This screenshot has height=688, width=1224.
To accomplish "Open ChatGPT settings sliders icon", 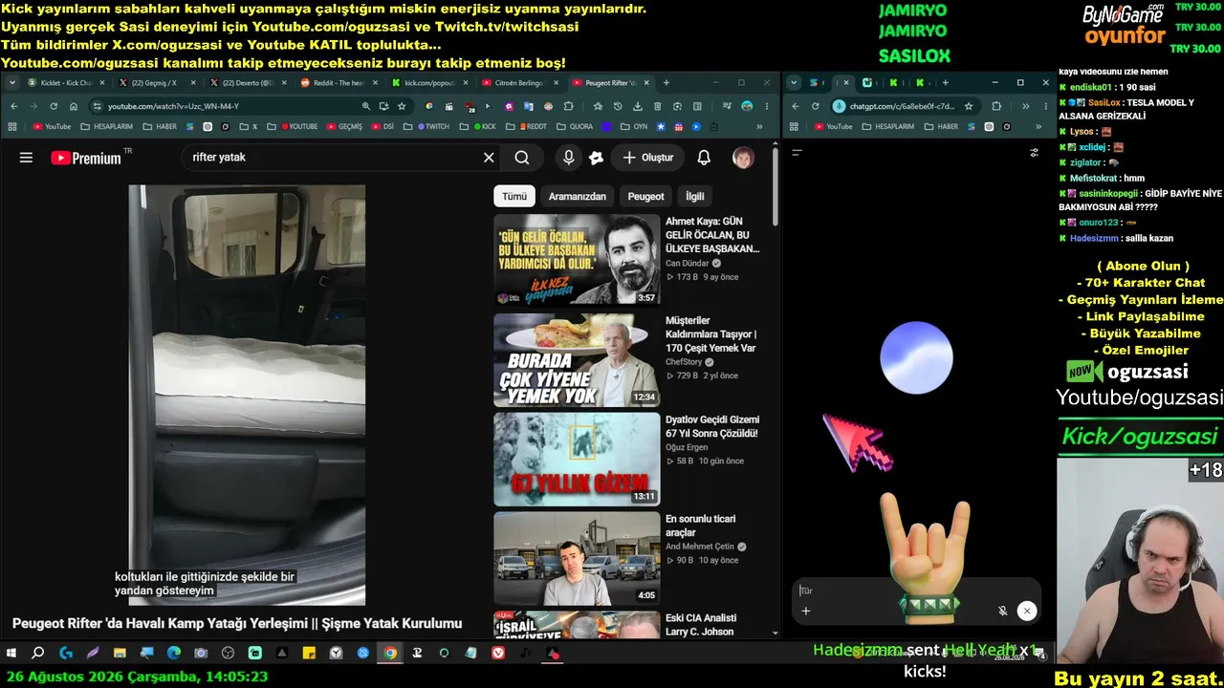I will (x=1034, y=152).
